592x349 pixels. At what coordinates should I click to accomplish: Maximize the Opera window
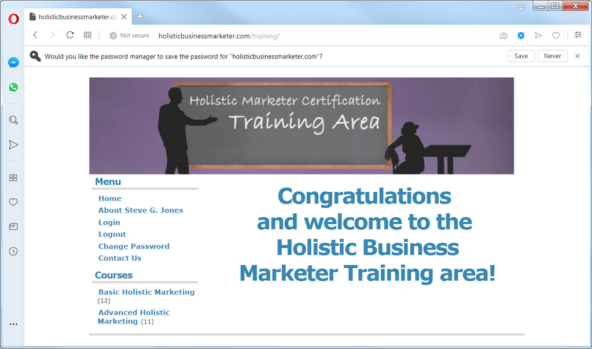(x=554, y=6)
